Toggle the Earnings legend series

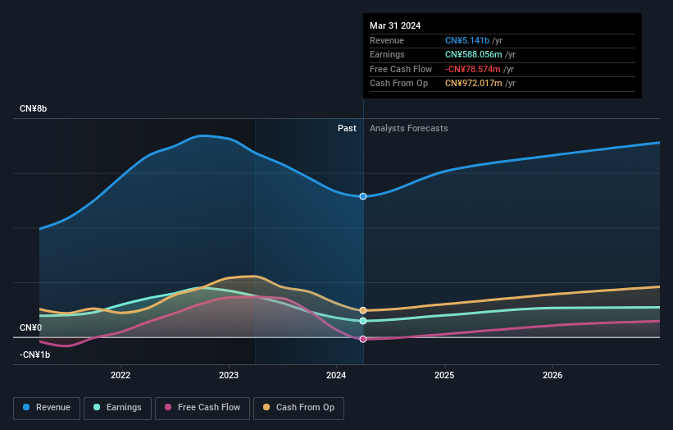point(117,408)
